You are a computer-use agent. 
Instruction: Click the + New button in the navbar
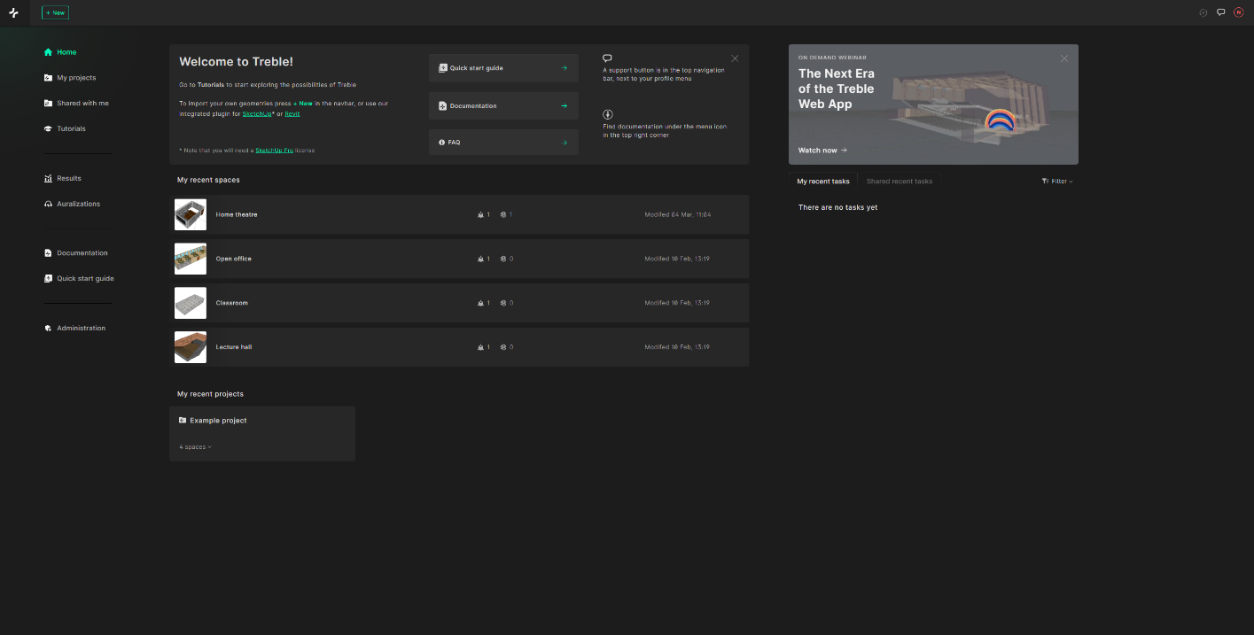[55, 12]
